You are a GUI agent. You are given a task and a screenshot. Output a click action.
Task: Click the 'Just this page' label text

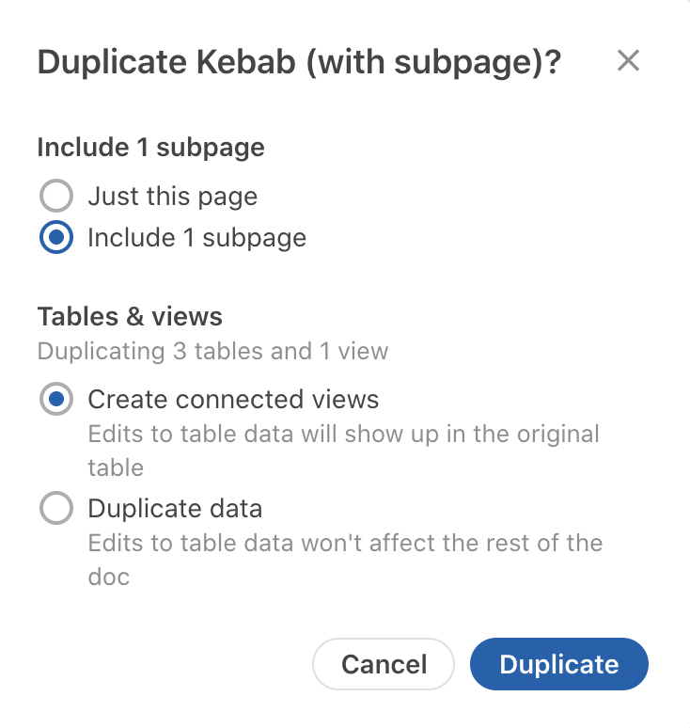tap(172, 197)
